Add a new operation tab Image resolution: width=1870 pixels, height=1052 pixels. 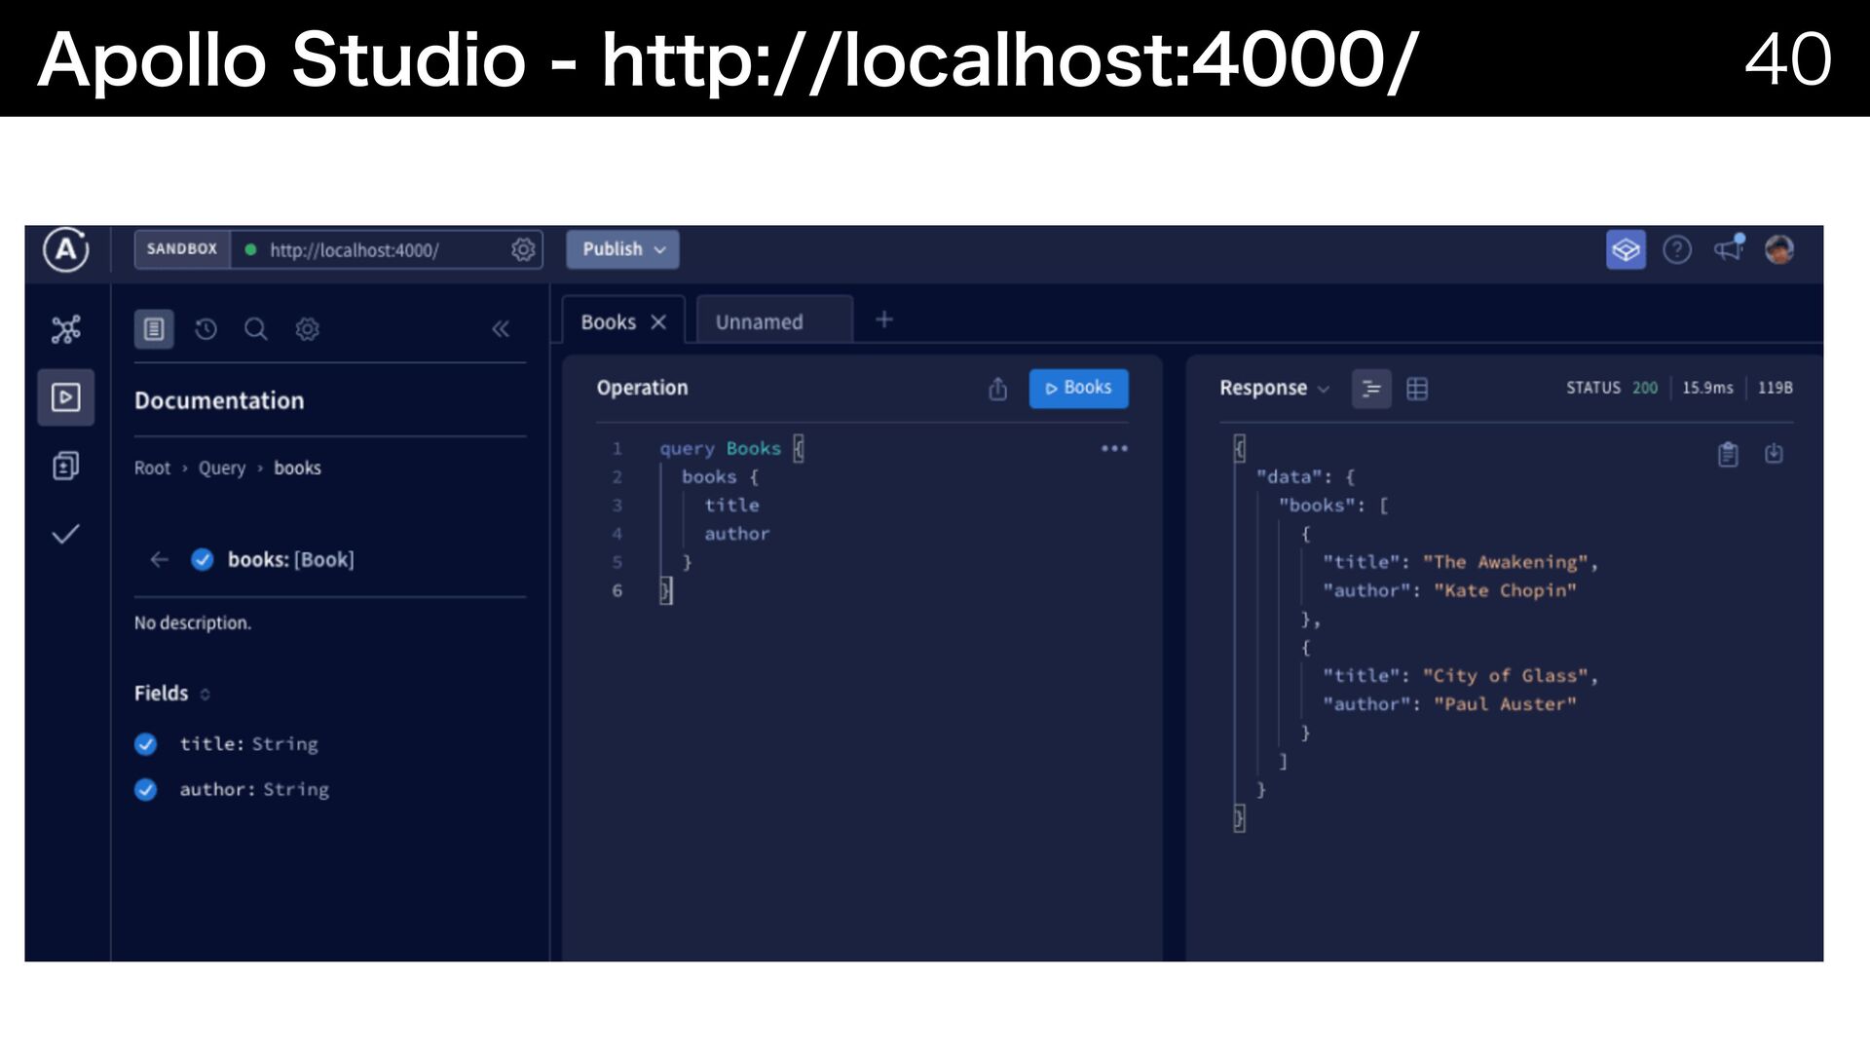pyautogui.click(x=884, y=319)
